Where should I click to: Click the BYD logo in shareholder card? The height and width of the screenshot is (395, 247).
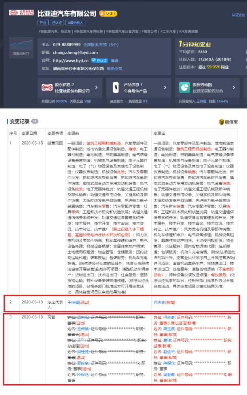47,87
